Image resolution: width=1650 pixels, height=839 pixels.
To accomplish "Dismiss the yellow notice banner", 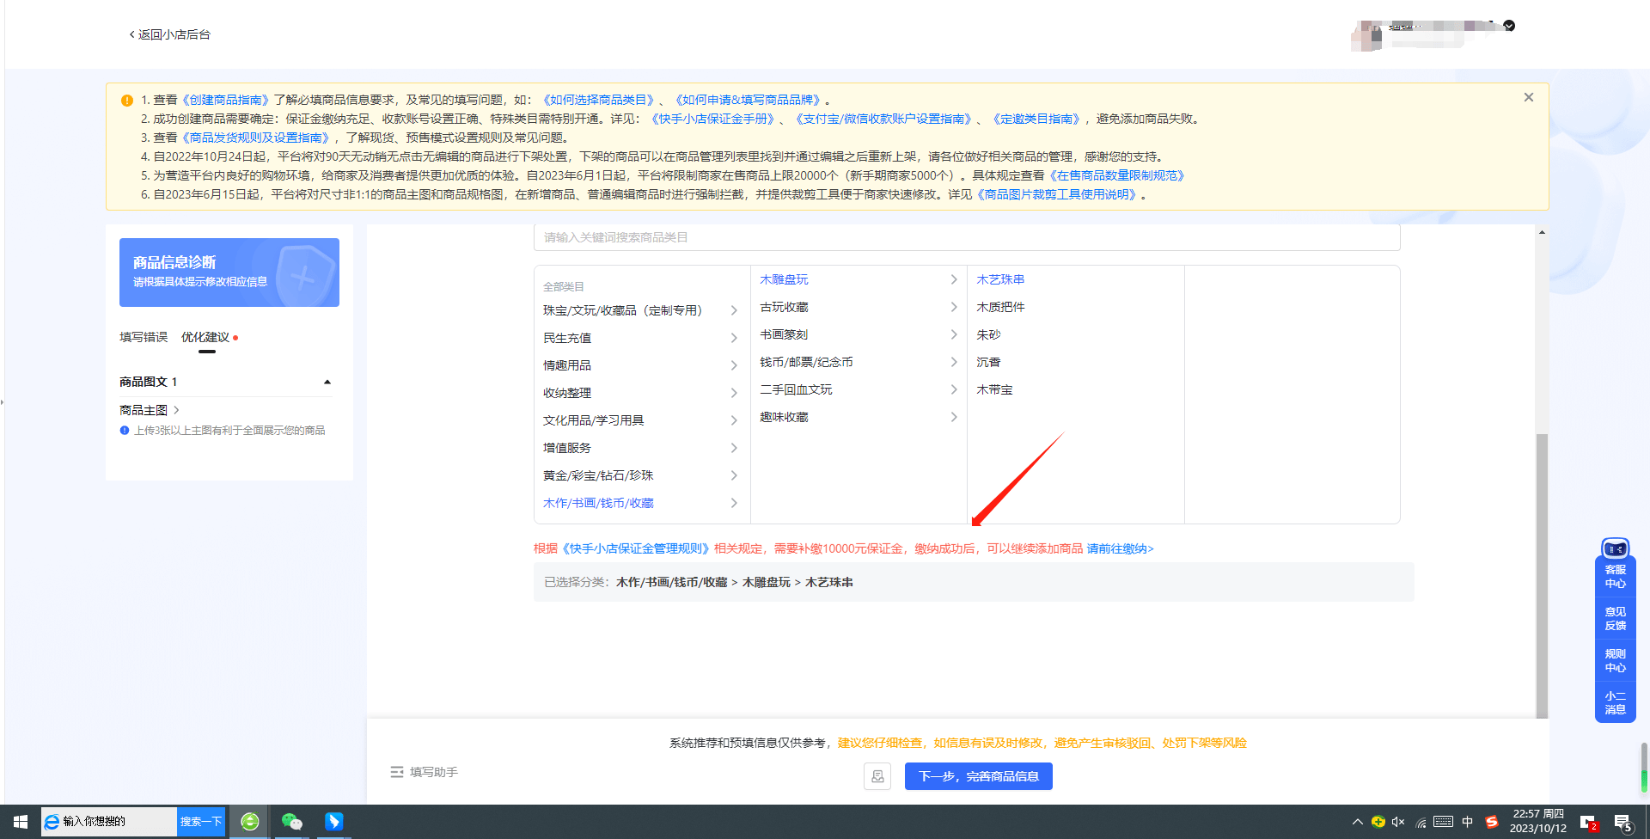I will pyautogui.click(x=1528, y=97).
